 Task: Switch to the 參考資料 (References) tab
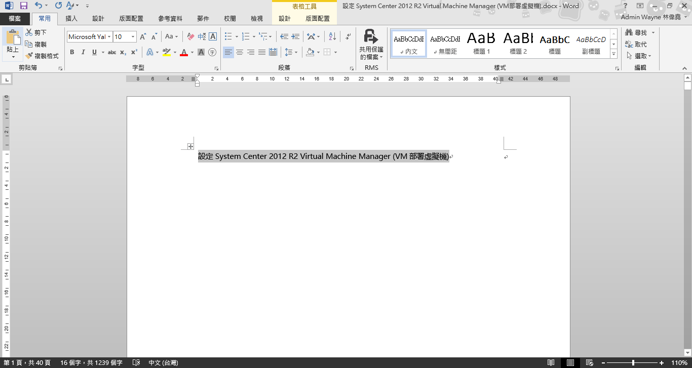[x=170, y=19]
